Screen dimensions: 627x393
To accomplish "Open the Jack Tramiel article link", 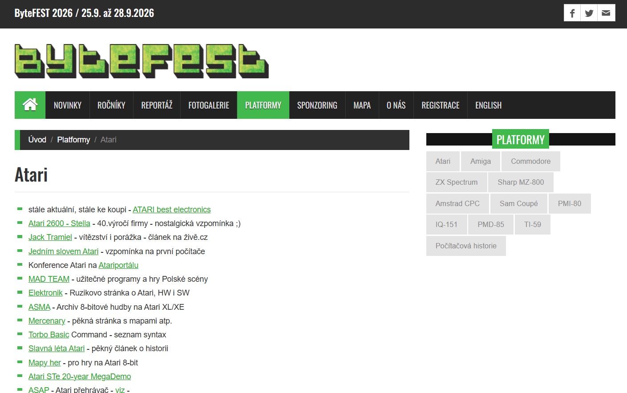I will click(x=50, y=237).
